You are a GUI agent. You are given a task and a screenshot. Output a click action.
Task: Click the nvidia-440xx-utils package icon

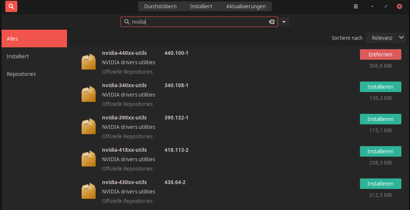(88, 62)
